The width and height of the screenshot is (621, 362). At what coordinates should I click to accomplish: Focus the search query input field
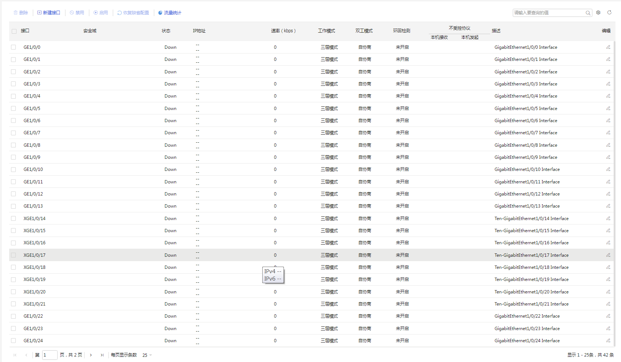click(548, 13)
